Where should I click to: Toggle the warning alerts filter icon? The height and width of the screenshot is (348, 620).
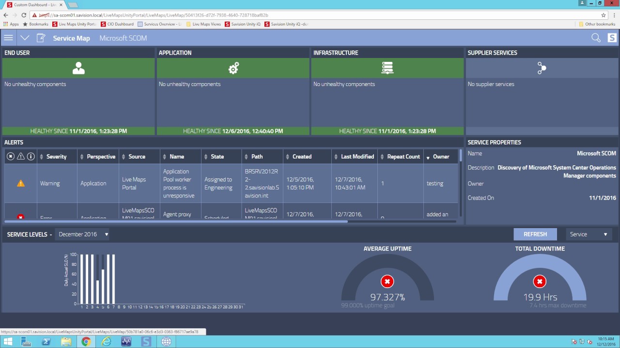tap(21, 157)
